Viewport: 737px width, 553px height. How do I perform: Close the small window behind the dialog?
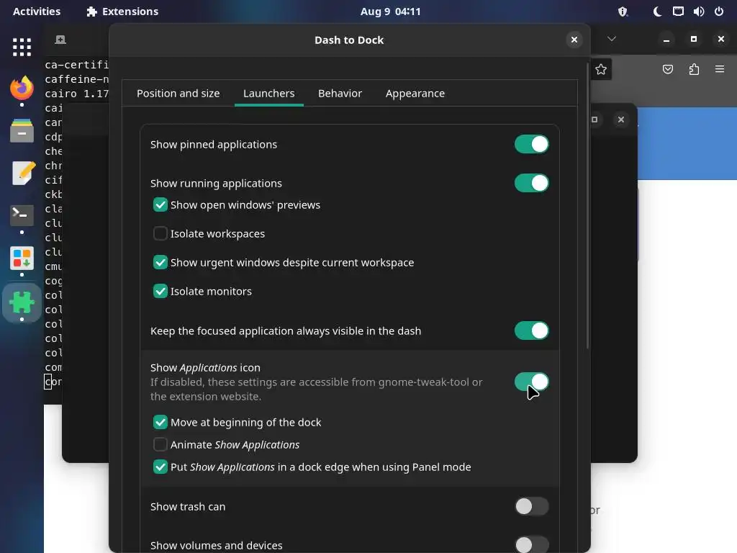[621, 120]
